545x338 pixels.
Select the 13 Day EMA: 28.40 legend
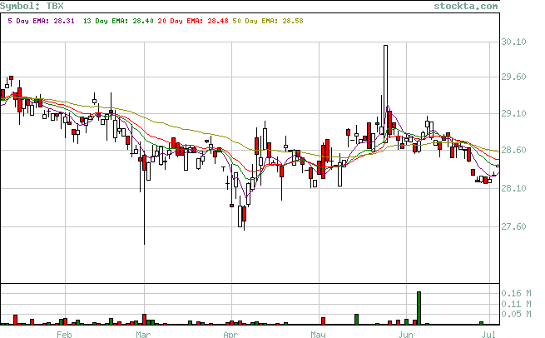point(118,21)
